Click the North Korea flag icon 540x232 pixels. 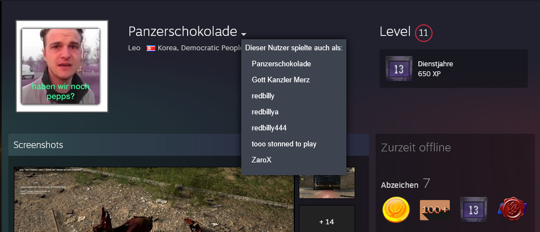(x=151, y=48)
